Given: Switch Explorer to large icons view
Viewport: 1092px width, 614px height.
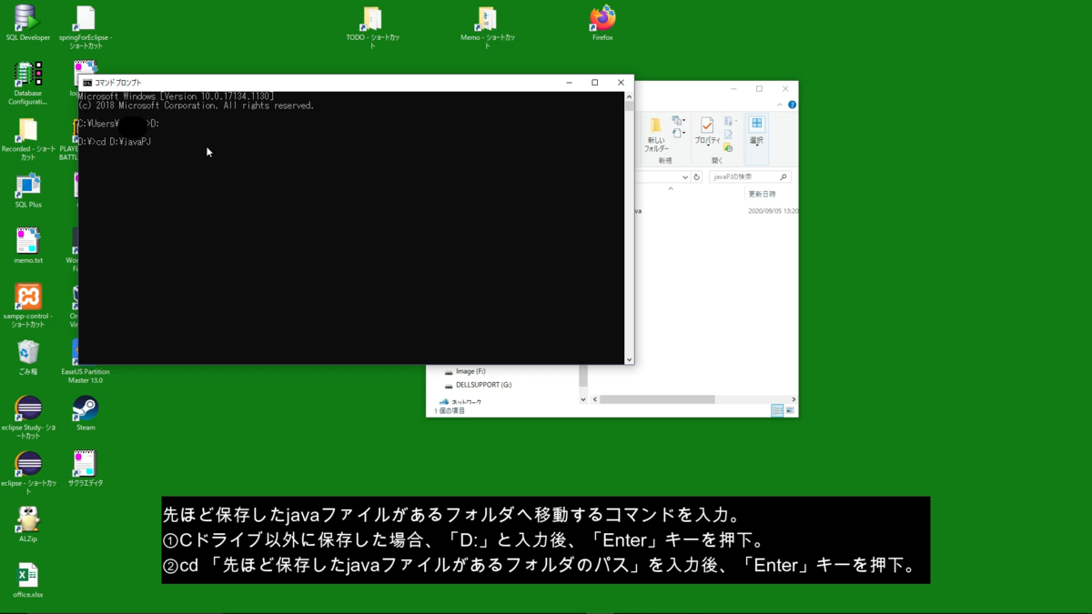Looking at the screenshot, I should [790, 410].
